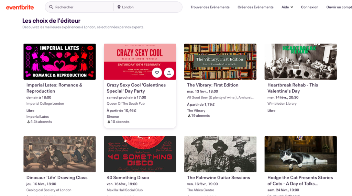This screenshot has width=352, height=196.
Task: Open Heartbreak Rehab event image
Action: coord(300,62)
